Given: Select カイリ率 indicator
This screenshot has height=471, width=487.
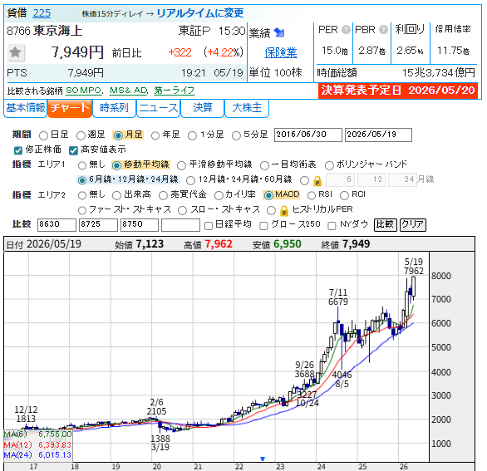Looking at the screenshot, I should [x=219, y=195].
